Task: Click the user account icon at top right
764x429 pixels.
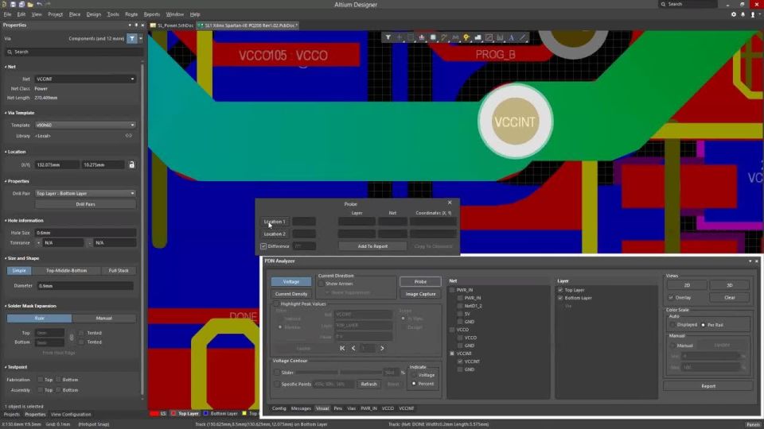Action: pyautogui.click(x=753, y=14)
